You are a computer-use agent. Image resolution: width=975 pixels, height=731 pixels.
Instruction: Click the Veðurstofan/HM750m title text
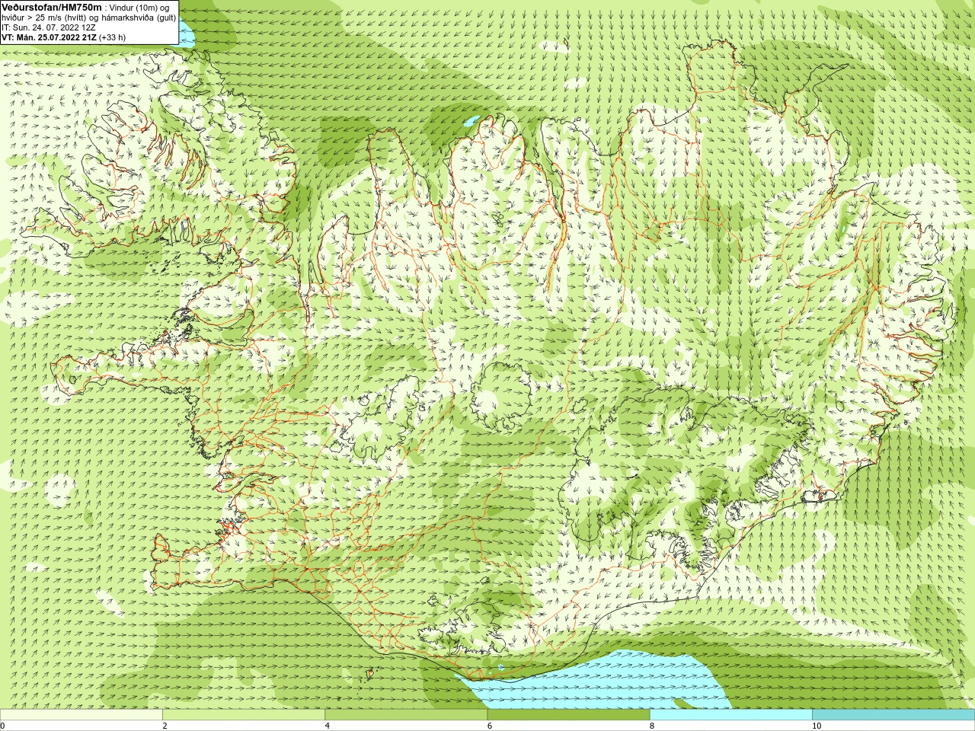point(52,7)
